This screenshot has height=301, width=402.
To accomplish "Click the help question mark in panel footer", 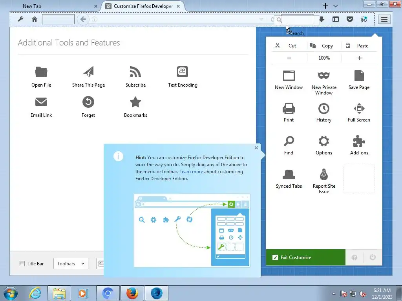I will pos(354,257).
